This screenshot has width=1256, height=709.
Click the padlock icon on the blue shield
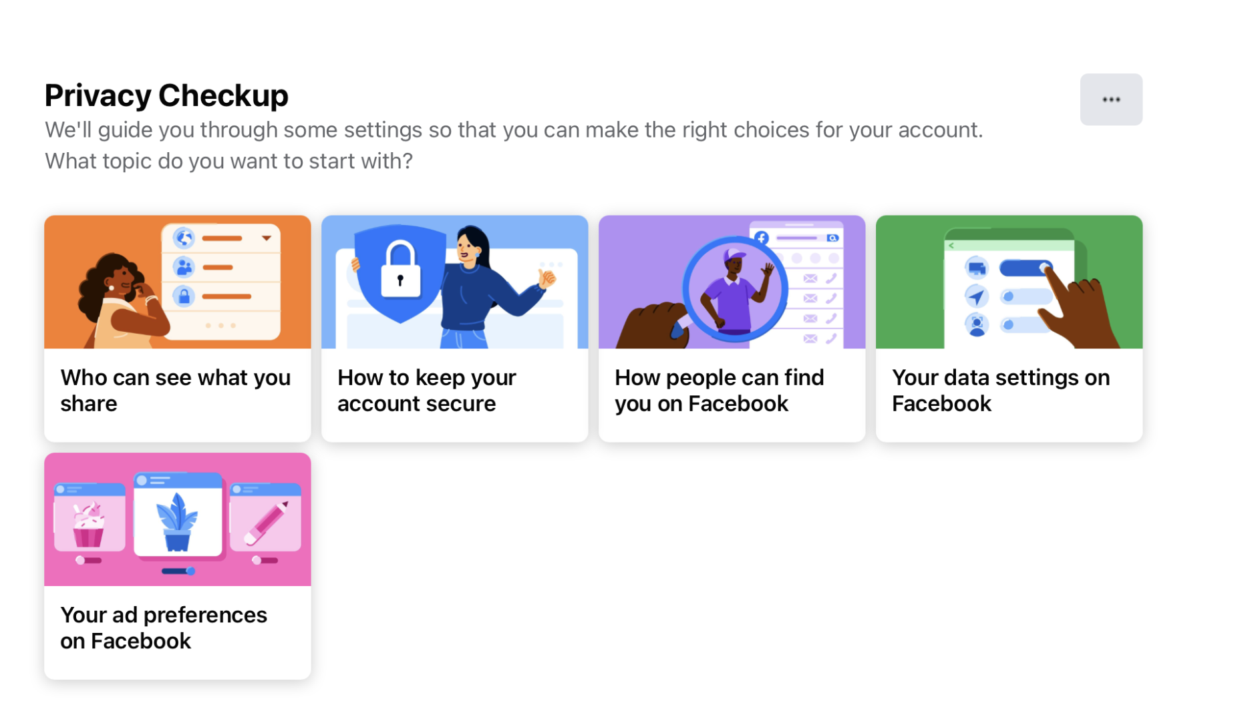pyautogui.click(x=400, y=270)
